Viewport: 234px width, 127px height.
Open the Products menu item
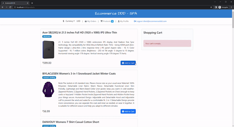107,21
